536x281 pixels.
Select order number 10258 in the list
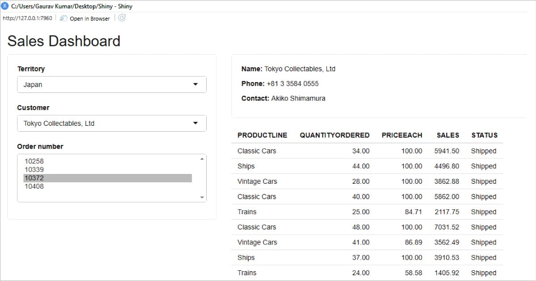coord(34,161)
